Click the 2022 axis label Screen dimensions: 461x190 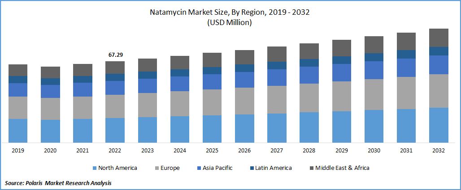pos(115,150)
